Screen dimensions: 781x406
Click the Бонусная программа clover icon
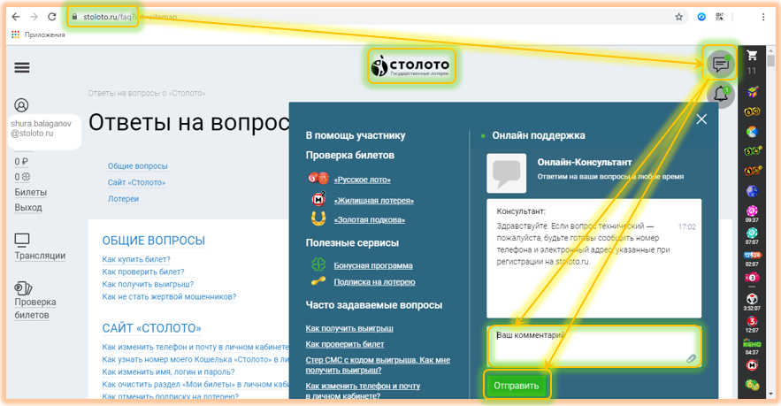(x=318, y=264)
